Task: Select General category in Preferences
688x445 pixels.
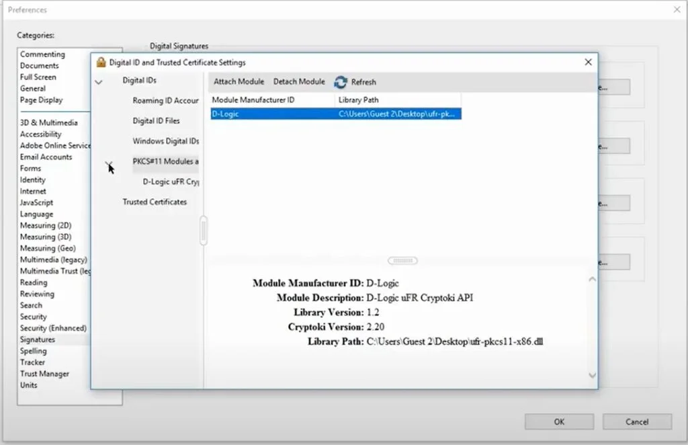Action: click(x=33, y=89)
